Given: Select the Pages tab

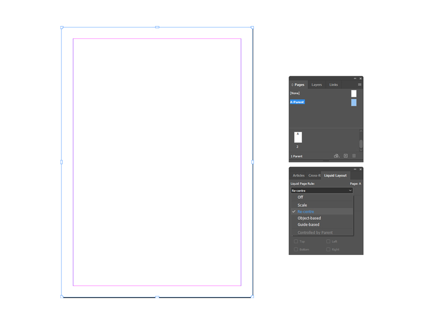Looking at the screenshot, I should click(x=299, y=85).
